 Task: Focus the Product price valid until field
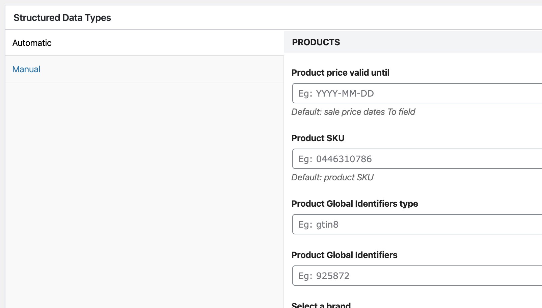pyautogui.click(x=417, y=93)
